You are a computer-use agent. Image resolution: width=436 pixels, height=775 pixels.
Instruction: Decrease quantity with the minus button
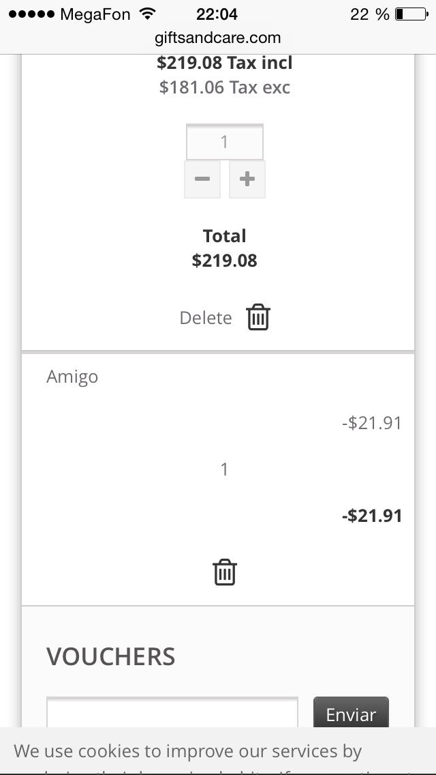(202, 179)
